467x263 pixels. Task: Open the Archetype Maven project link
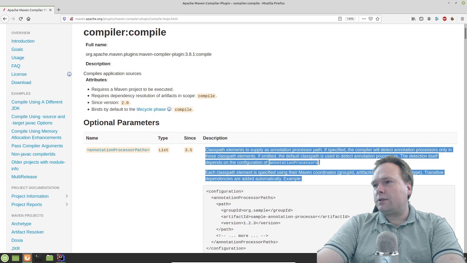[21, 224]
